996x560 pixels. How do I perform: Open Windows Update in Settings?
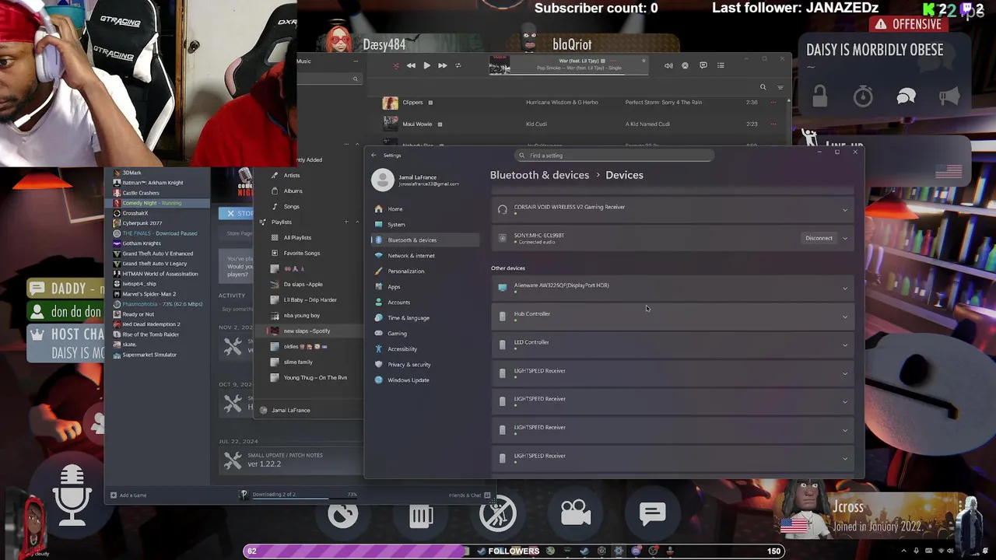point(426,380)
